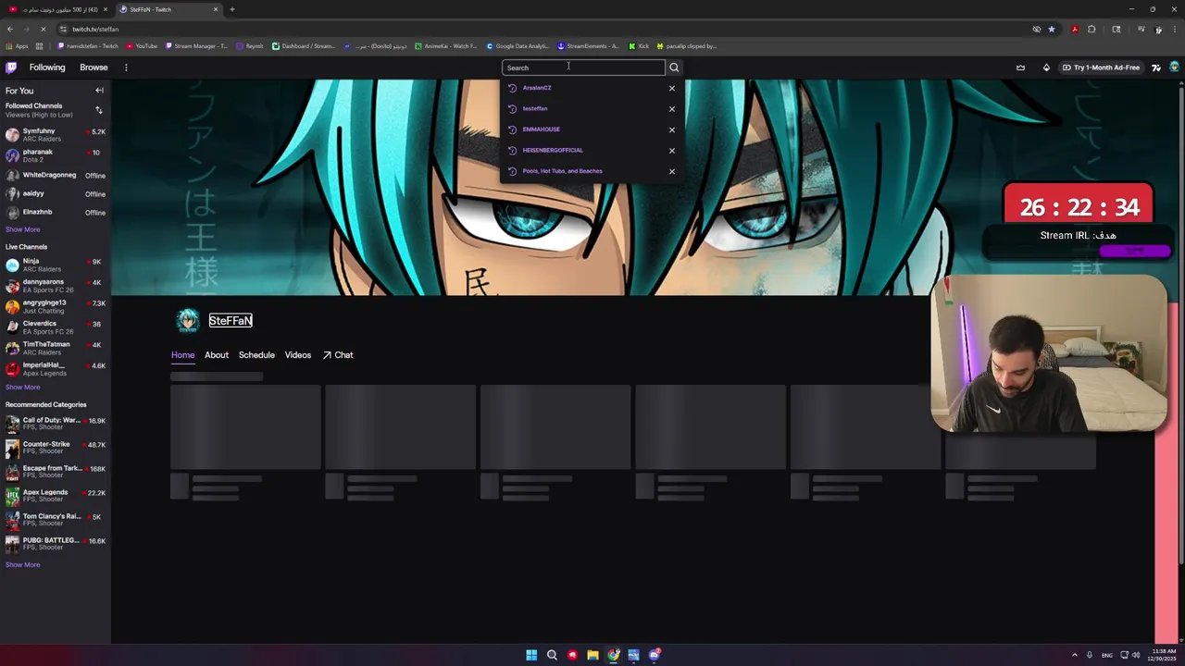Open File Explorer from taskbar
Image resolution: width=1185 pixels, height=666 pixels.
point(592,655)
